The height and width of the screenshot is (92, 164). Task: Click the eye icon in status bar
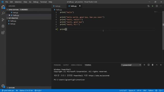[x=17, y=90]
